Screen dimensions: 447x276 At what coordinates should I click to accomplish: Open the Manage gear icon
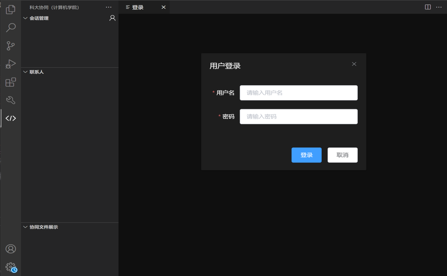11,267
